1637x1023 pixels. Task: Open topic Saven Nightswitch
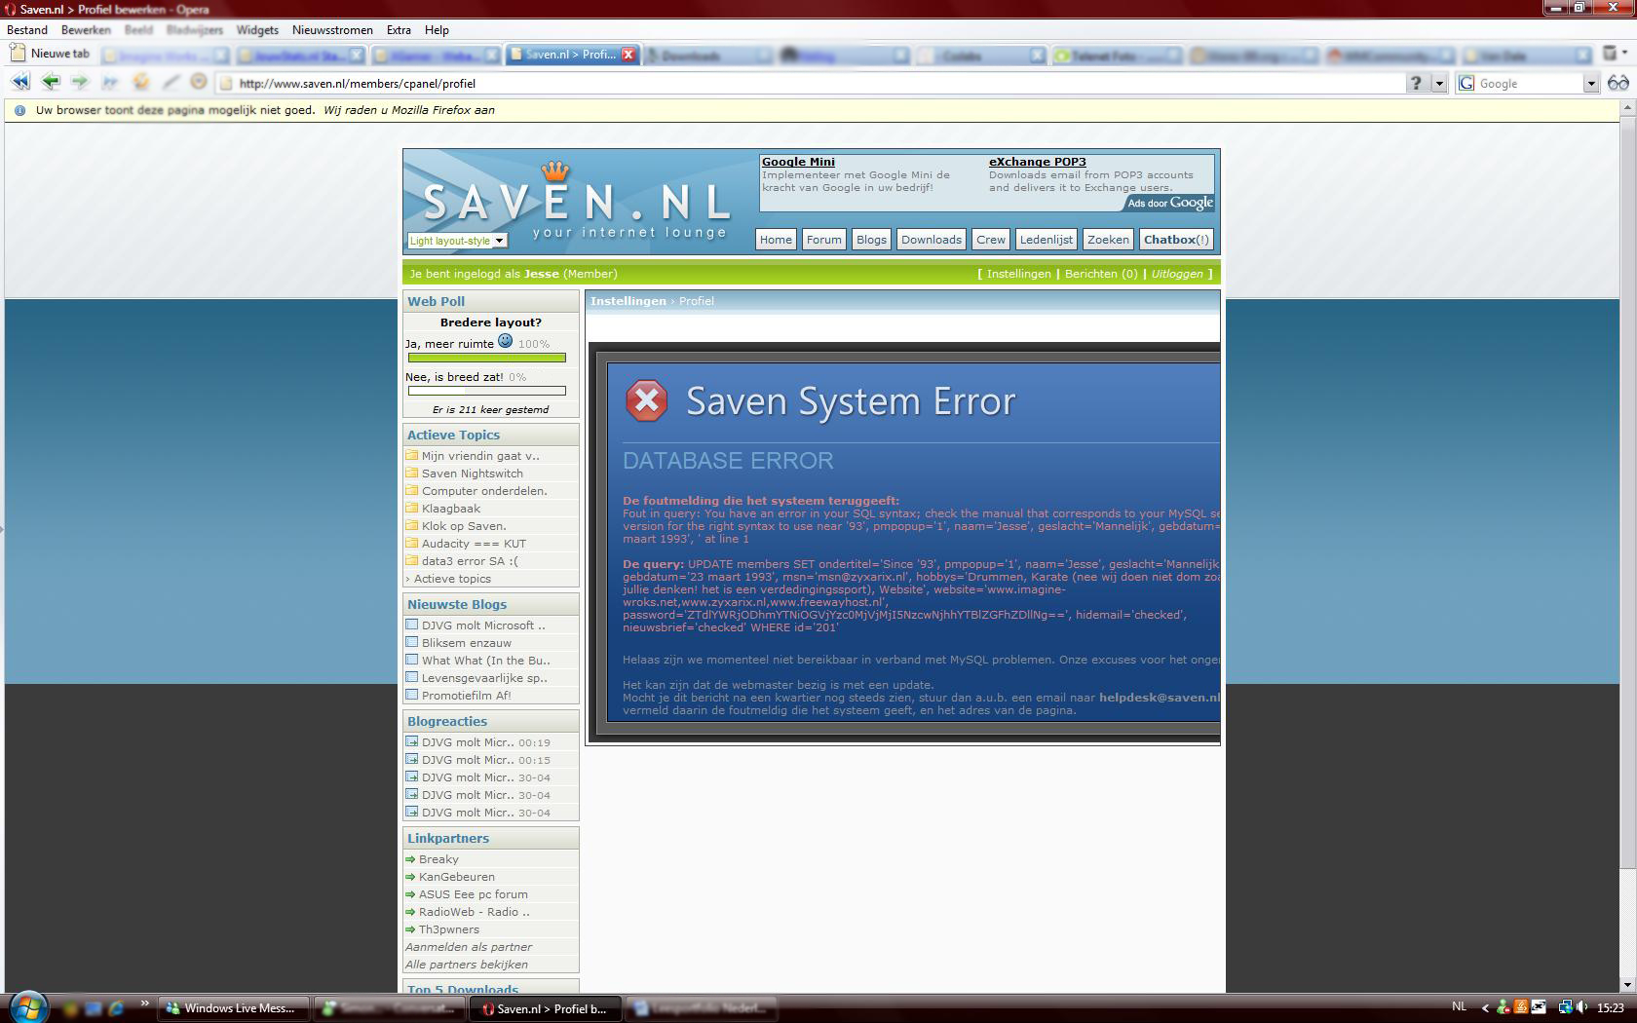(472, 474)
